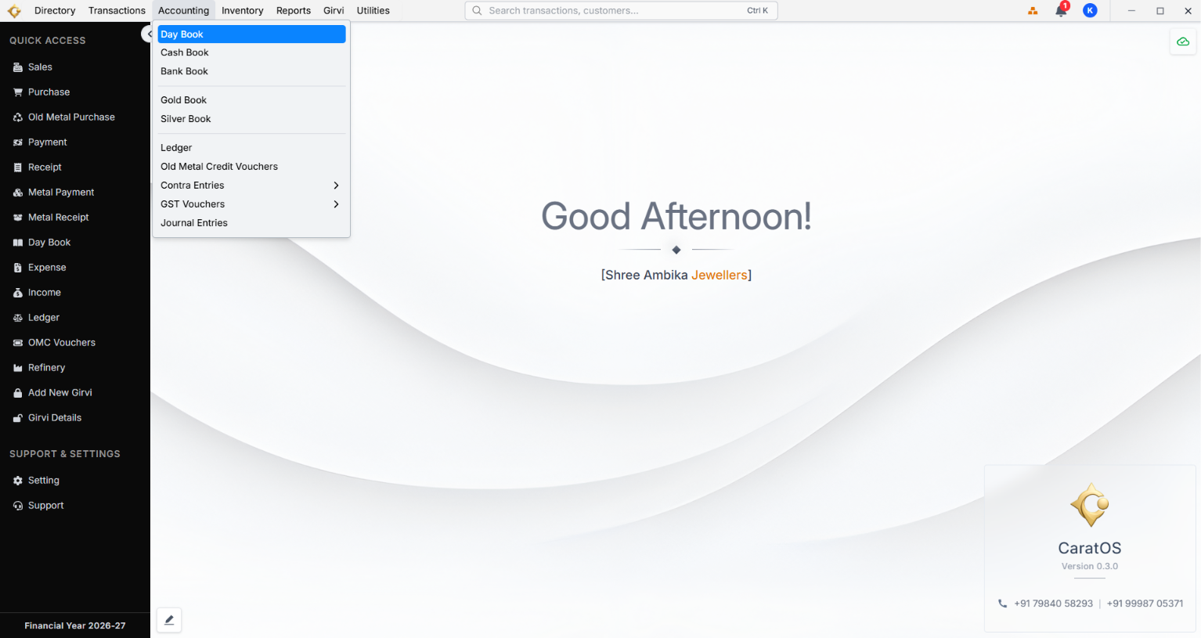Open the Utilities menu
Viewport: 1201px width, 638px height.
(373, 11)
